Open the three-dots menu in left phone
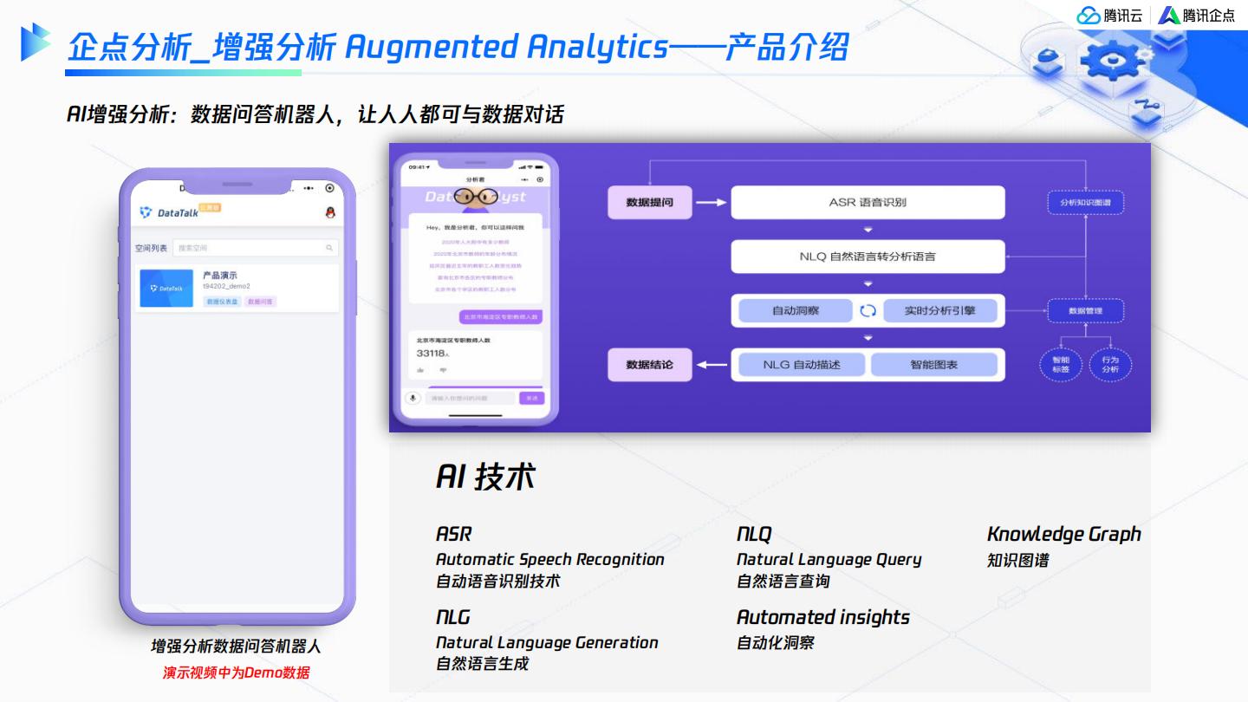 coord(309,188)
